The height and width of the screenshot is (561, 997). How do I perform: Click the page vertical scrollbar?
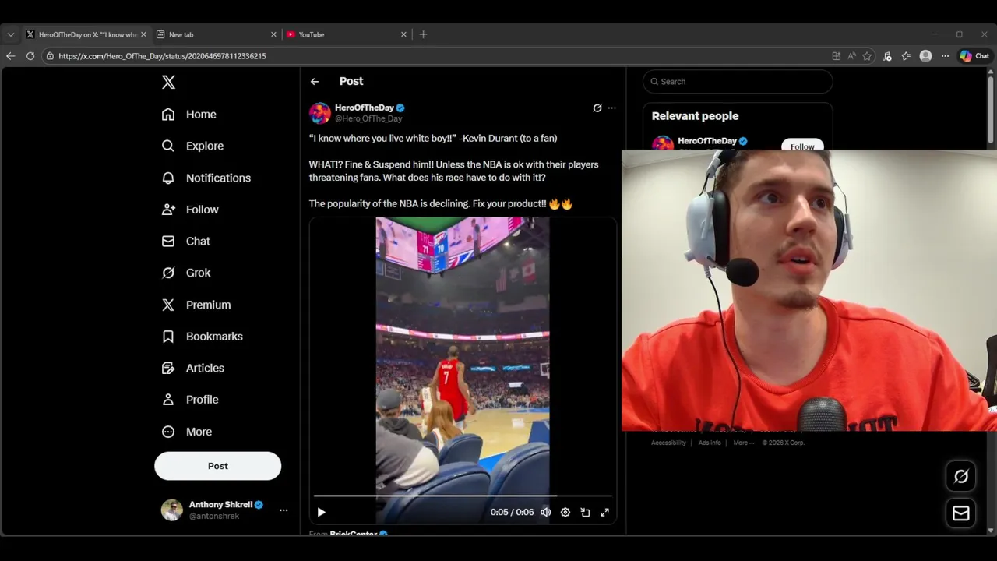992,109
